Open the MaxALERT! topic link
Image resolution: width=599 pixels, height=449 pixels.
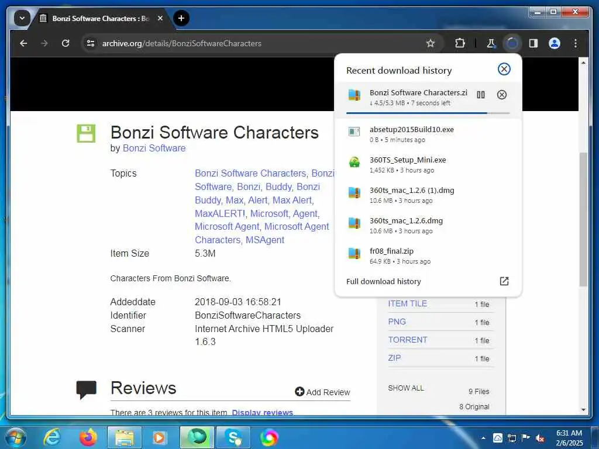coord(220,213)
